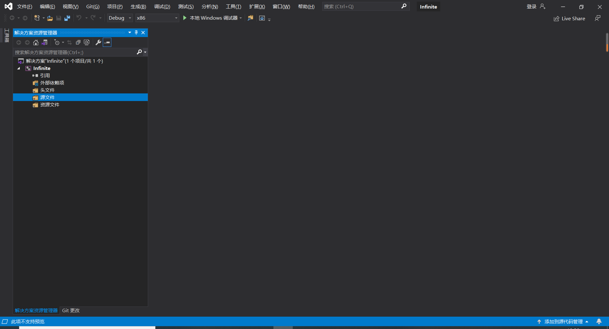Click the Pending Changes Filter clock icon

click(x=57, y=42)
